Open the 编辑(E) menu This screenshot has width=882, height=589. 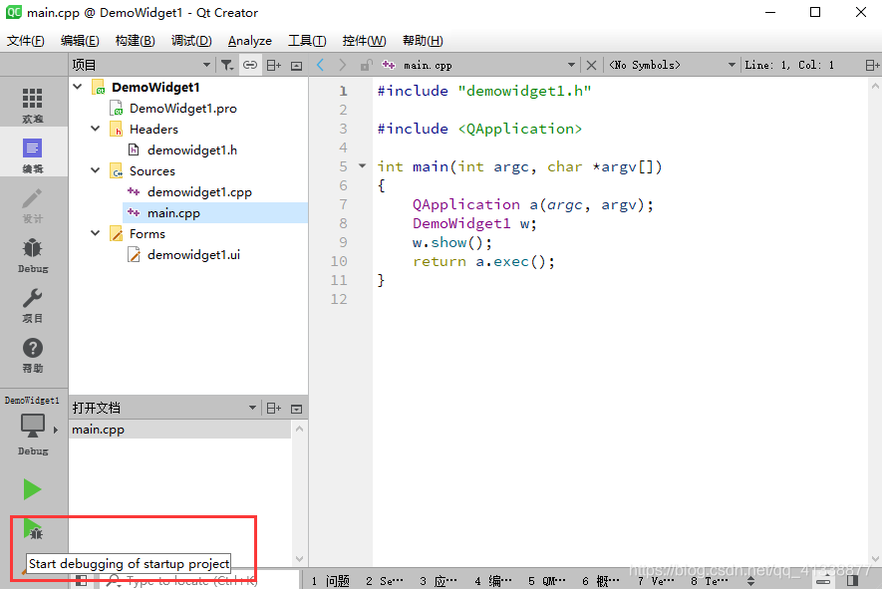coord(80,41)
